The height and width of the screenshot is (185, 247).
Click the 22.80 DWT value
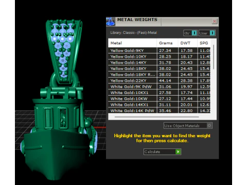coord(186,110)
